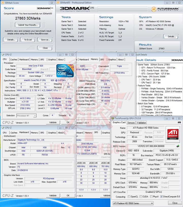
Task: Click the ATI Radeon logo in GPU-Z
Action: tap(173, 134)
